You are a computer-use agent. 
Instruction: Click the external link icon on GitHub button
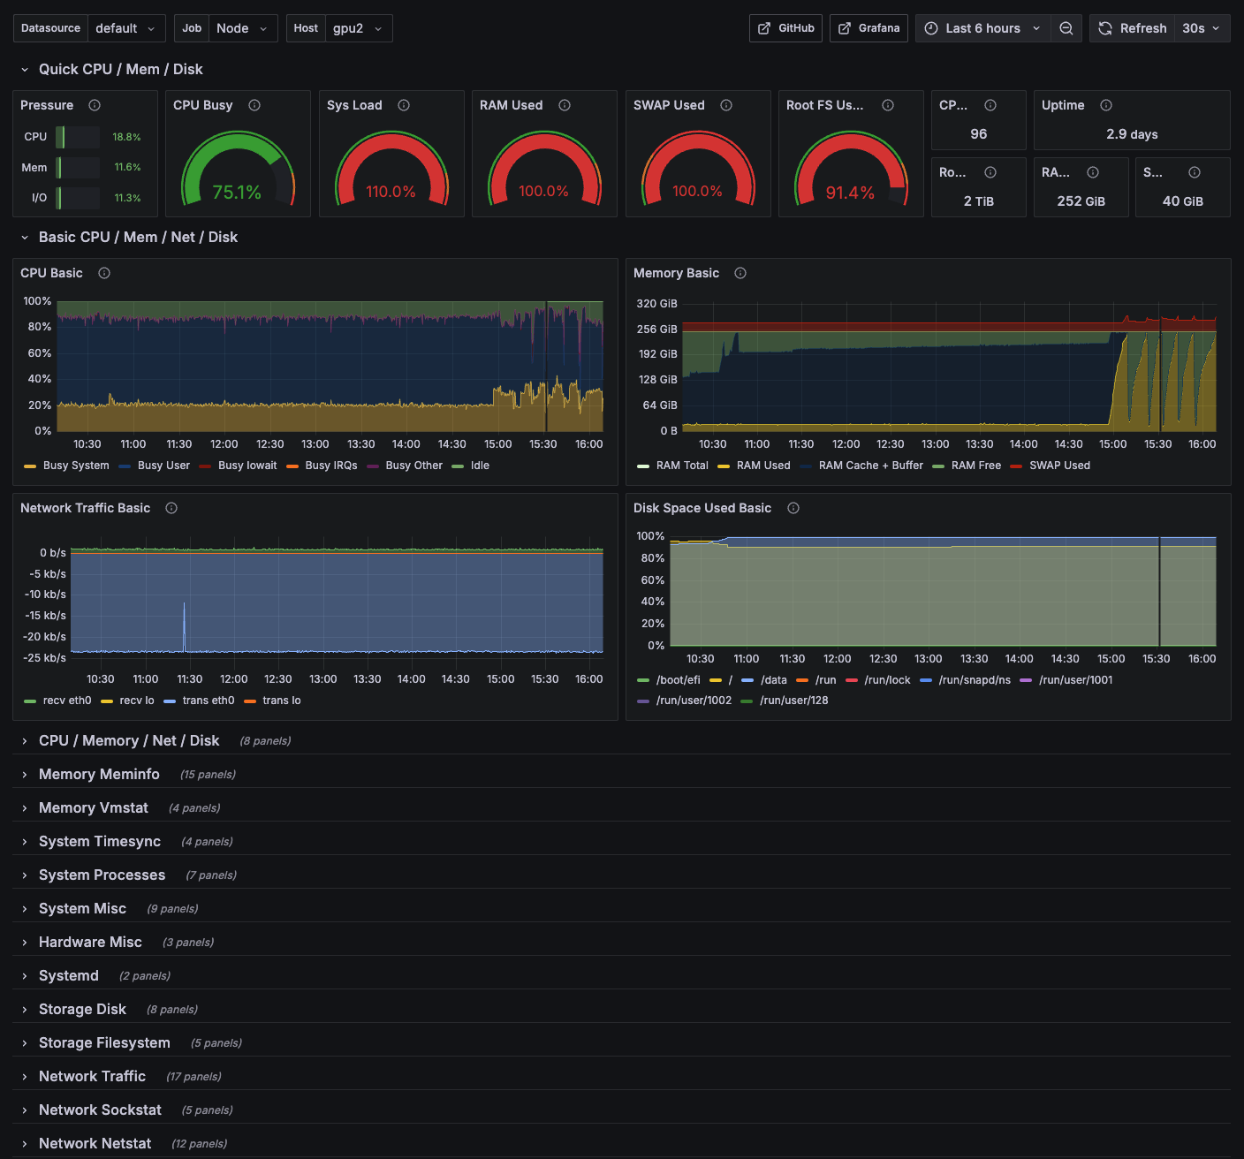coord(764,28)
